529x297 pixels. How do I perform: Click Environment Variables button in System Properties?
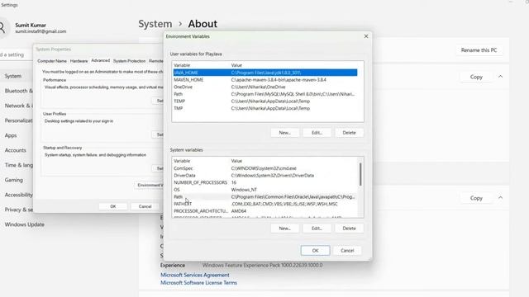pyautogui.click(x=150, y=185)
